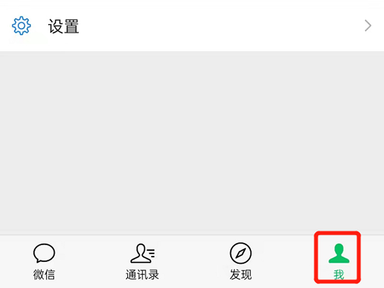The width and height of the screenshot is (384, 288).
Task: Expand the chevron arrow on the 设置 row
Action: coord(368,25)
